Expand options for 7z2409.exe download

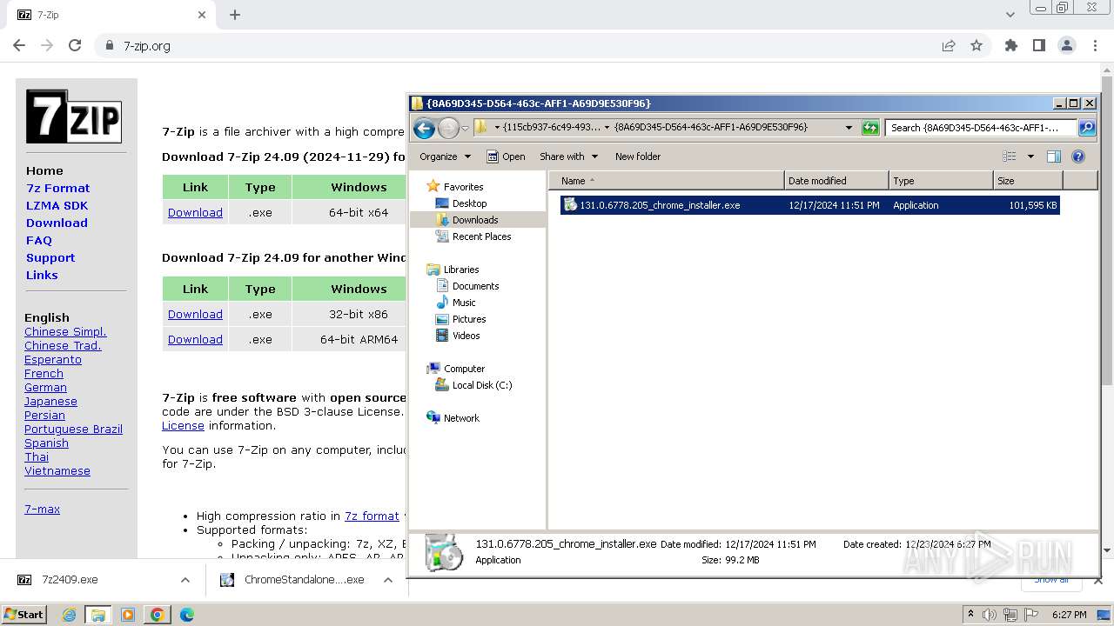185,580
